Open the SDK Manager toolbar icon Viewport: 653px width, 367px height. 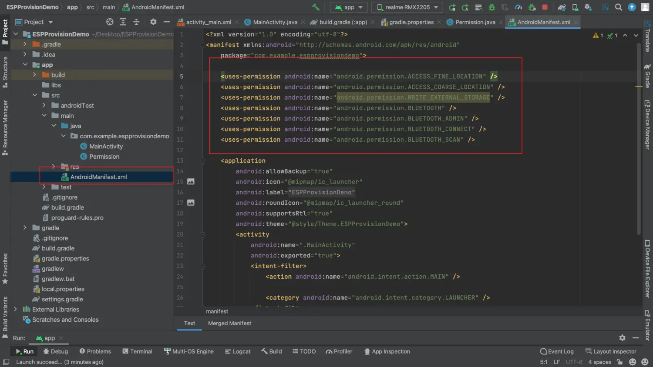tap(588, 7)
